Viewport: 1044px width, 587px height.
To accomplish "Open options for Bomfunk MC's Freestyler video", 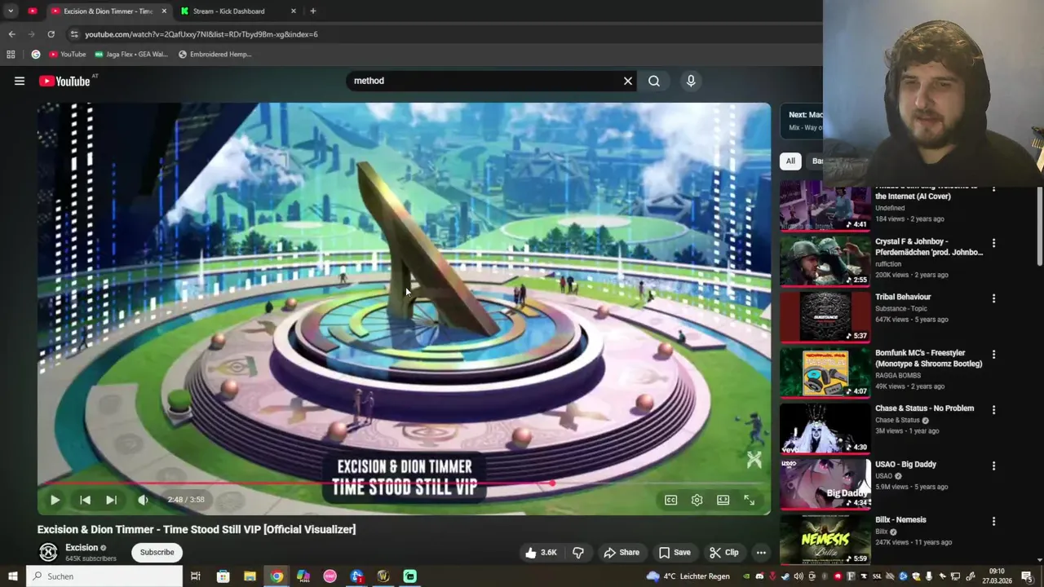I will coord(993,355).
